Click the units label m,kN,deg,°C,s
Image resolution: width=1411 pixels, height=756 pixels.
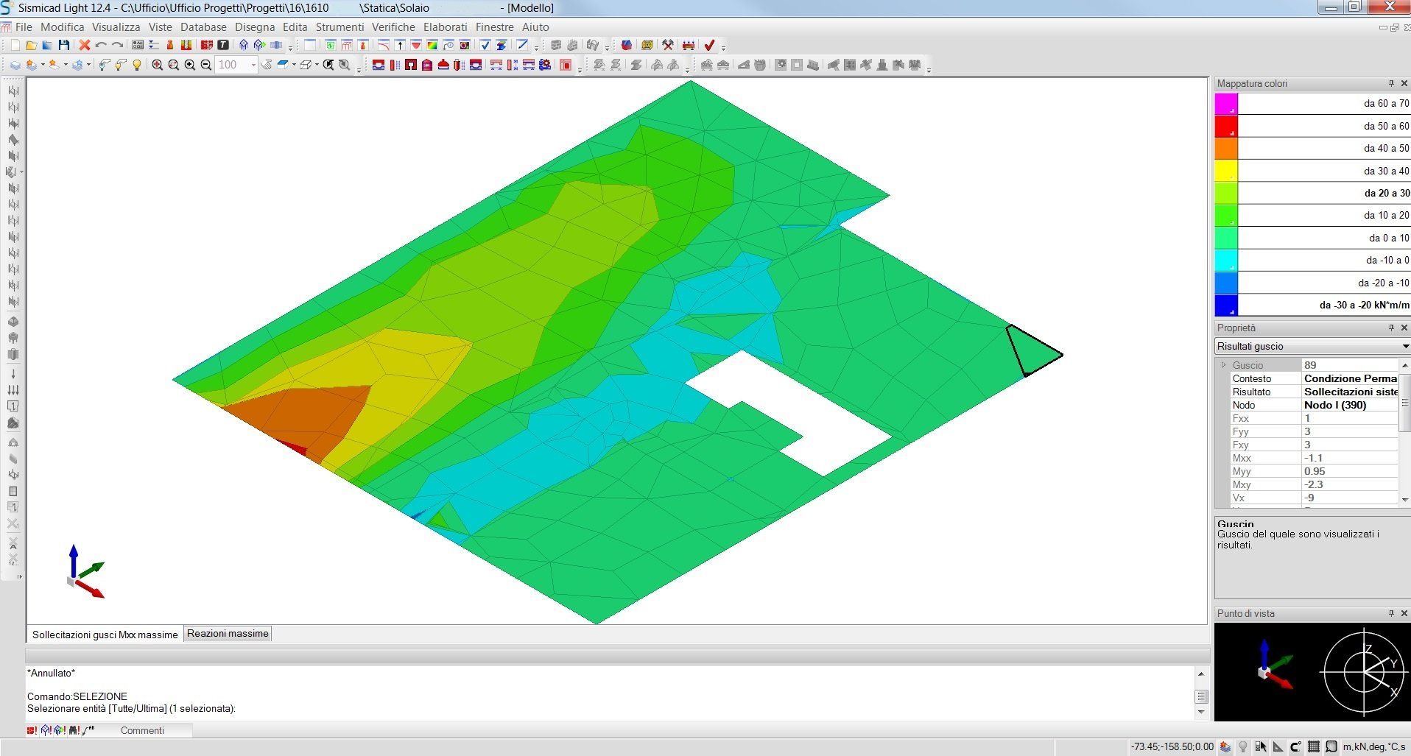pos(1373,746)
